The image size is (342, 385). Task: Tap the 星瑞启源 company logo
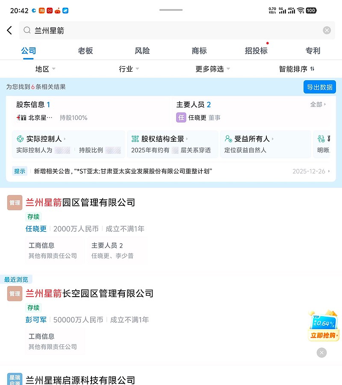[x=15, y=379]
